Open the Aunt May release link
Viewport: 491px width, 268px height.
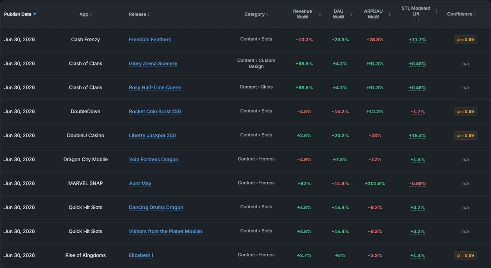[x=140, y=183]
